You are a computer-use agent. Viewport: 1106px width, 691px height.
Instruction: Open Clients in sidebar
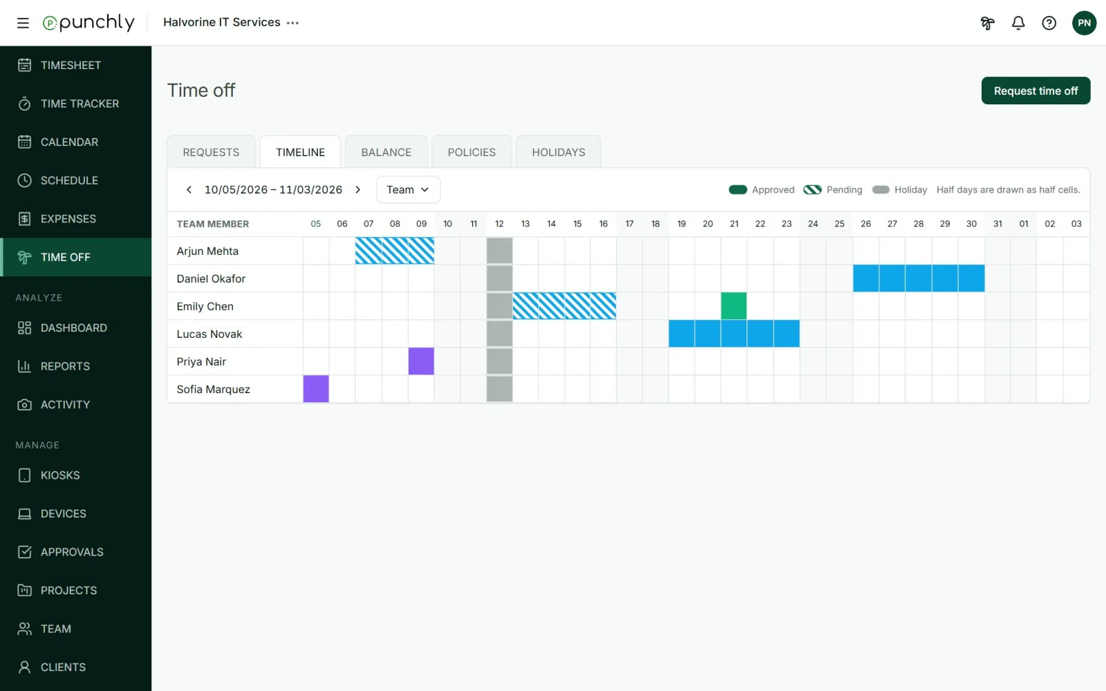click(76, 667)
